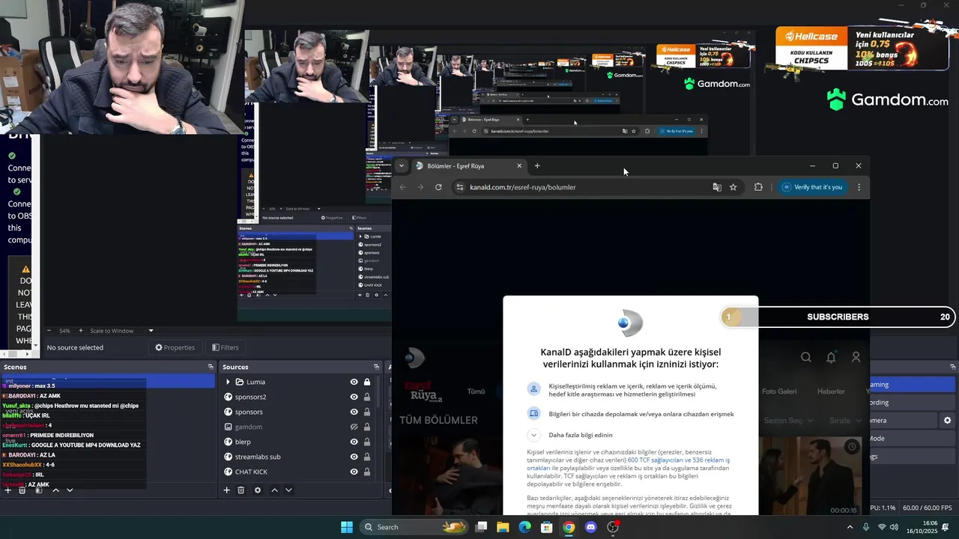Click Verify that it's you button

click(811, 187)
